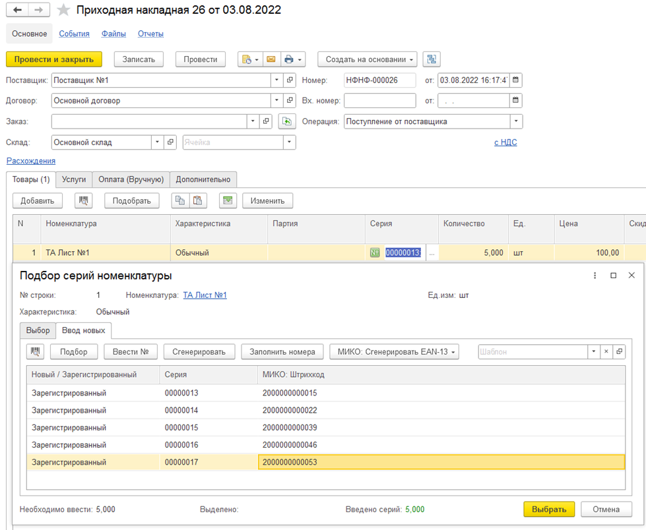This screenshot has width=646, height=530.
Task: Open the calendar for the document date
Action: click(515, 80)
